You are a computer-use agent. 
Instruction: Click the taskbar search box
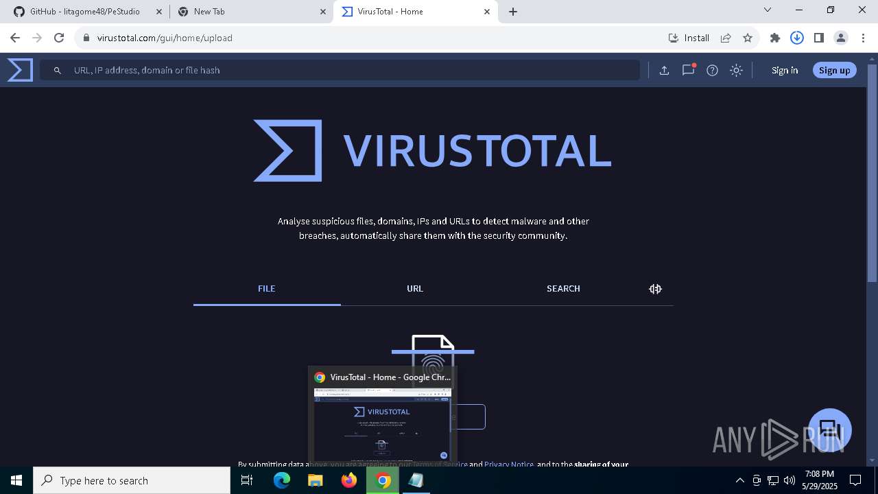click(x=132, y=480)
